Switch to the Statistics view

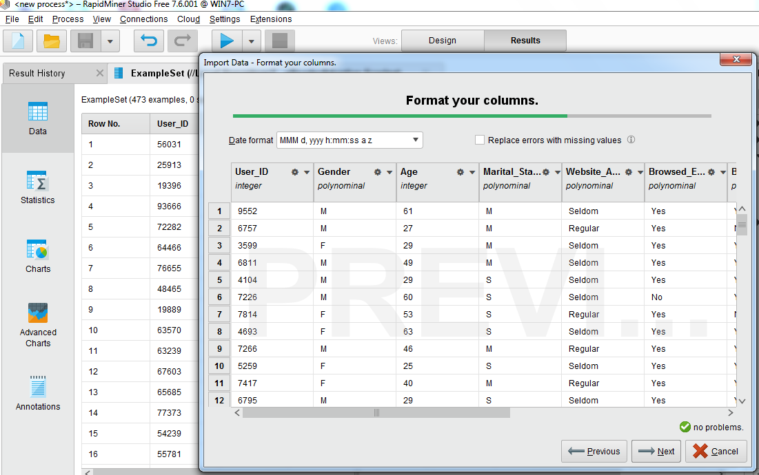point(37,187)
